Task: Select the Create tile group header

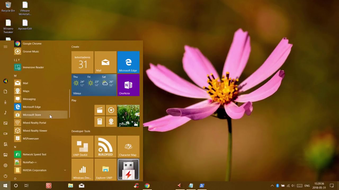Action: (x=75, y=47)
